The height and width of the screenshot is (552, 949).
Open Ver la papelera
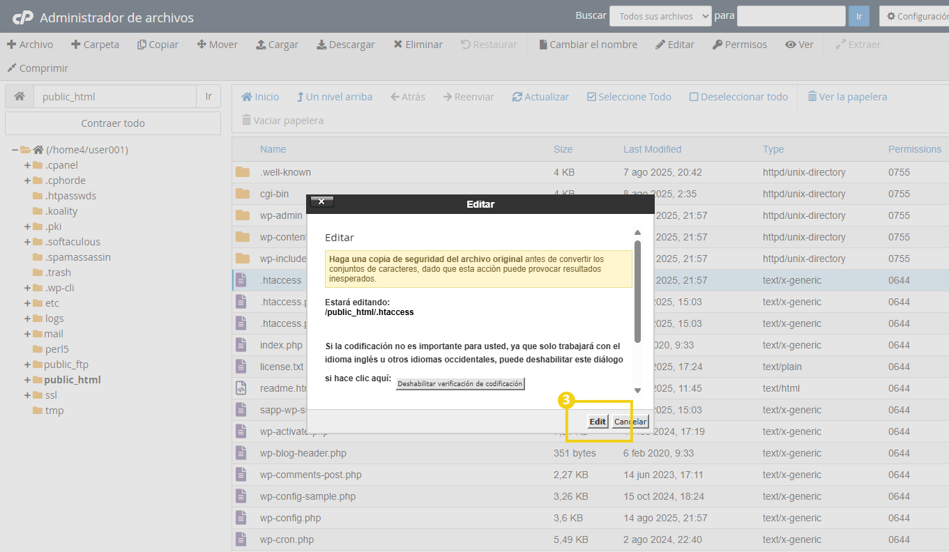[846, 96]
